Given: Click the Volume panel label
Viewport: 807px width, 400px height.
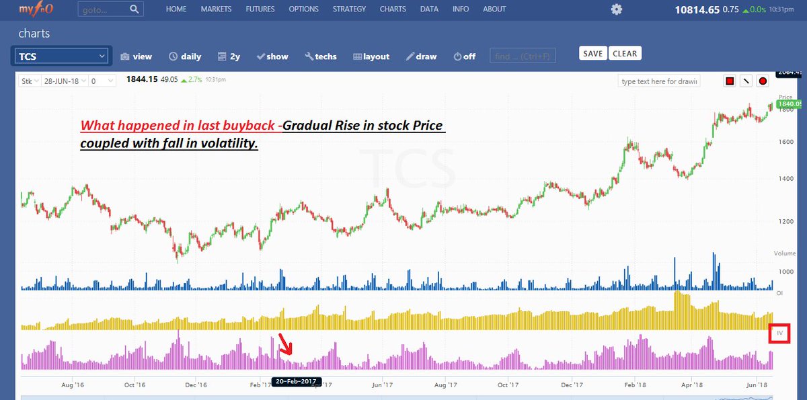Looking at the screenshot, I should 784,253.
